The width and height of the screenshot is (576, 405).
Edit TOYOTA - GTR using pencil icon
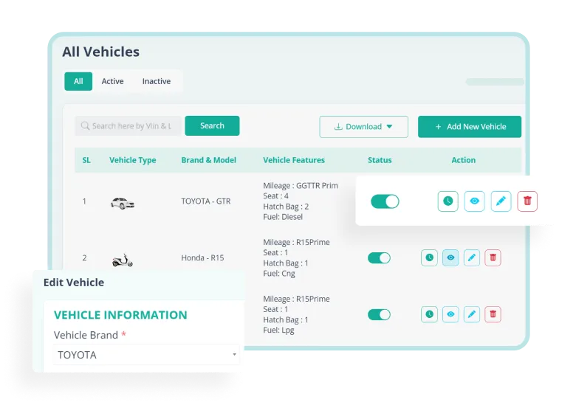click(501, 201)
